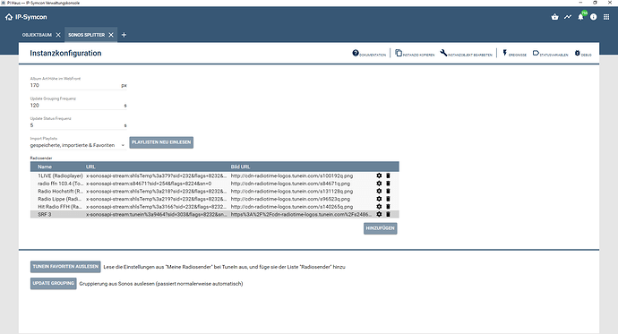Open settings gear for 1LIVE row
The height and width of the screenshot is (334, 618).
tap(379, 176)
